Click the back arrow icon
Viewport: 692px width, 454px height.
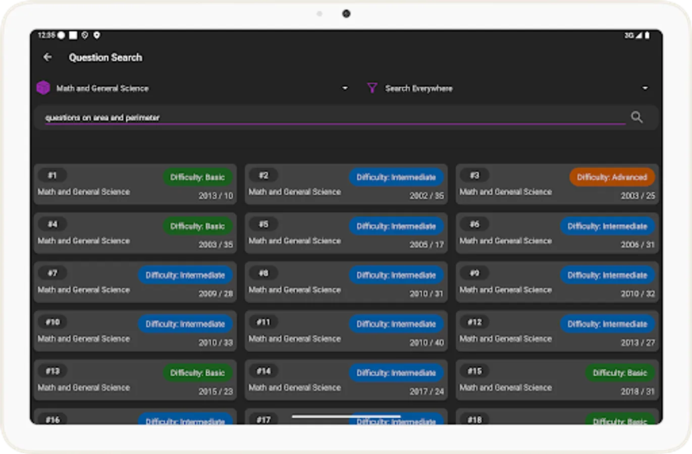[47, 58]
